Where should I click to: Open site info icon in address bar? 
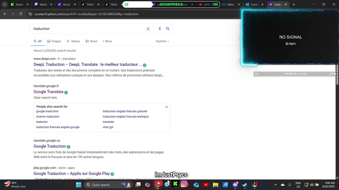pyautogui.click(x=30, y=14)
